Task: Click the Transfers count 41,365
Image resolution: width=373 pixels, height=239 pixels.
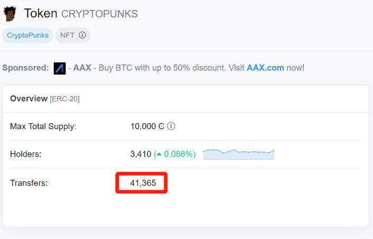Action: coord(143,183)
